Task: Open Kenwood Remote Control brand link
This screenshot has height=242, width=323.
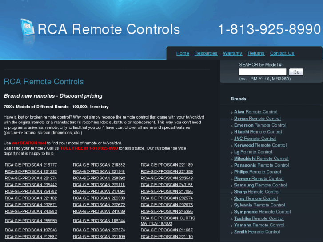Action: point(260,145)
